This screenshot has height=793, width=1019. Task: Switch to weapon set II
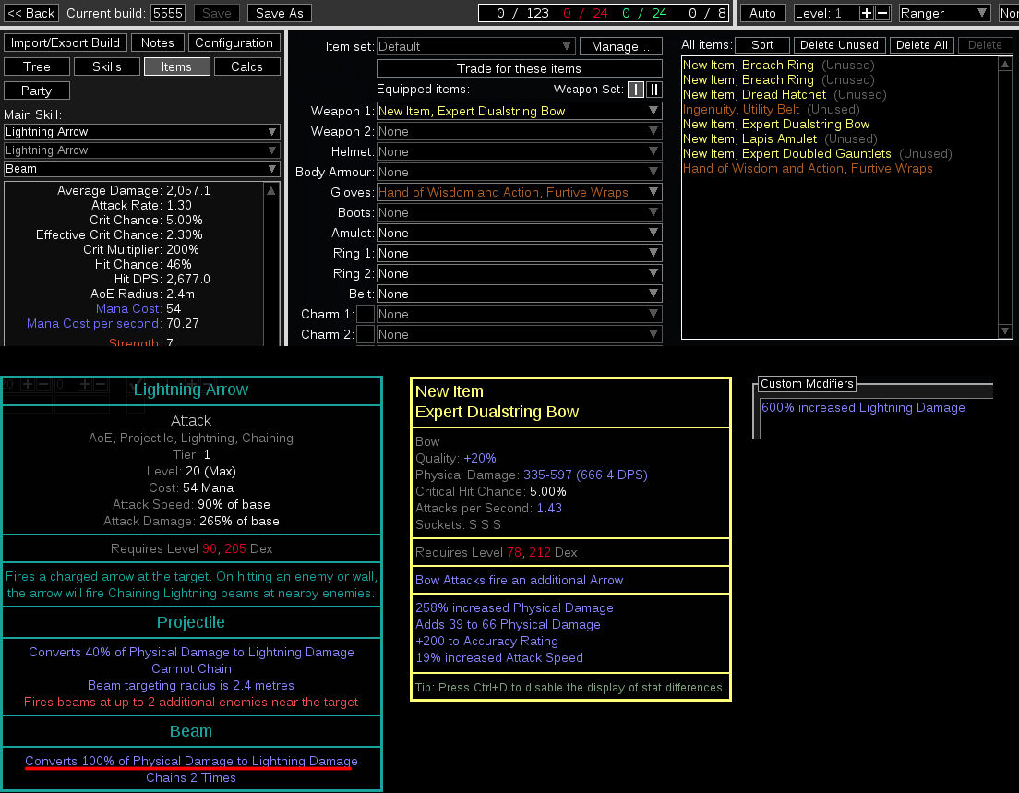(x=653, y=90)
